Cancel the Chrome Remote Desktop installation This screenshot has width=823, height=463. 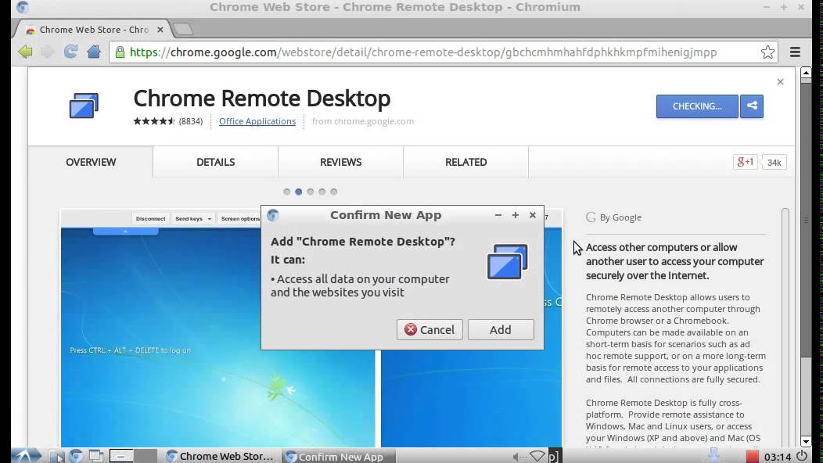coord(429,329)
